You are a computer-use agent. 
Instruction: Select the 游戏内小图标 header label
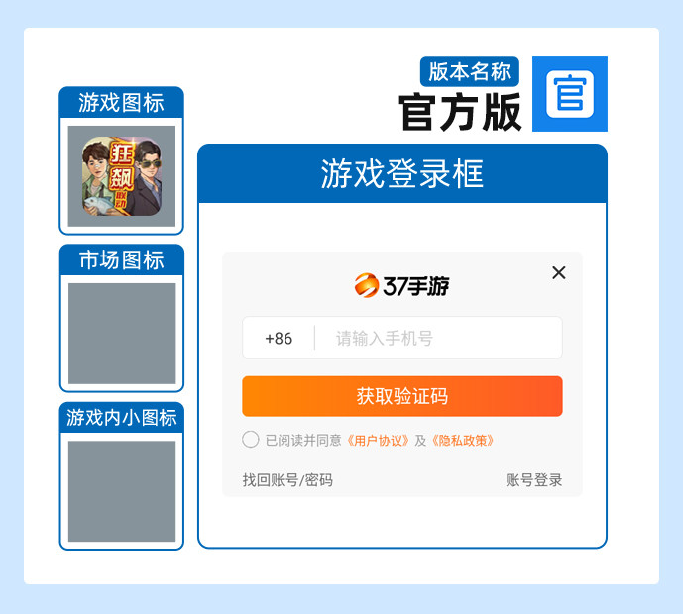pos(122,418)
